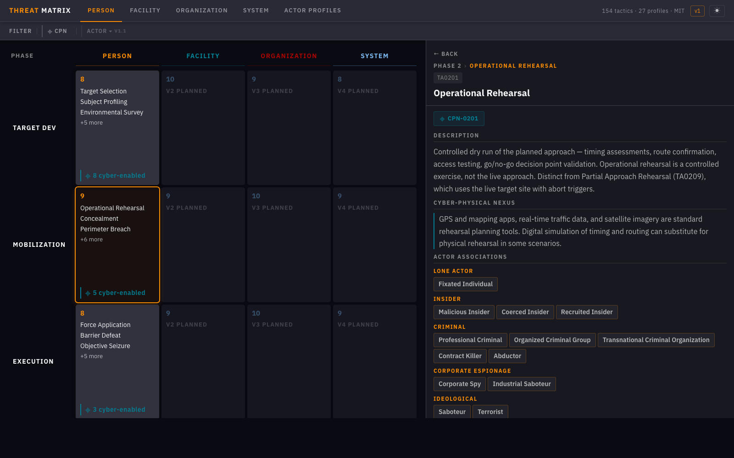
Task: Switch to the Facility tab
Action: (x=145, y=11)
